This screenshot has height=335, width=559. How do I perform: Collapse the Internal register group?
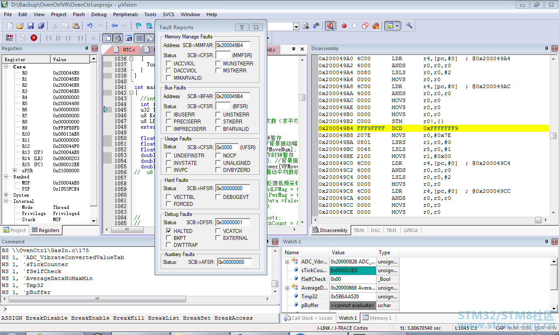pyautogui.click(x=6, y=201)
